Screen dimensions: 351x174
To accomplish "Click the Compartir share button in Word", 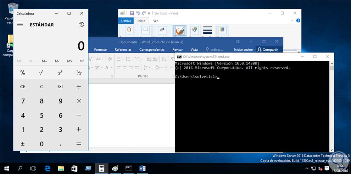I will tap(268, 50).
